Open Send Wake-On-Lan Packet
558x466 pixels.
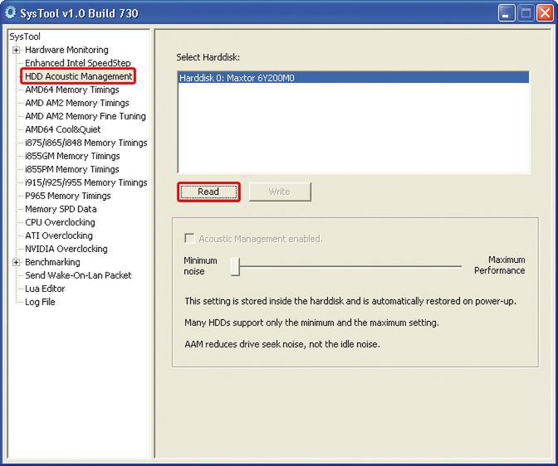[78, 275]
